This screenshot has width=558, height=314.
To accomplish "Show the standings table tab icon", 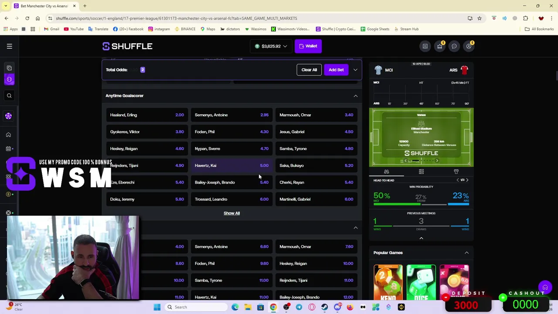I will point(421,172).
